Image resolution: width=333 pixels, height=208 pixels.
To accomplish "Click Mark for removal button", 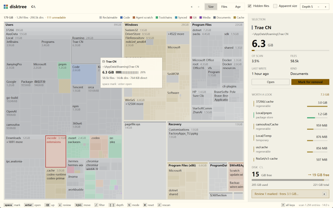I will coord(310,82).
